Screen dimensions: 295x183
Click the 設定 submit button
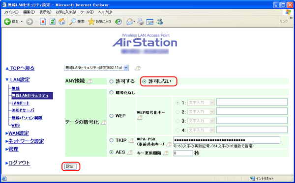pos(70,166)
